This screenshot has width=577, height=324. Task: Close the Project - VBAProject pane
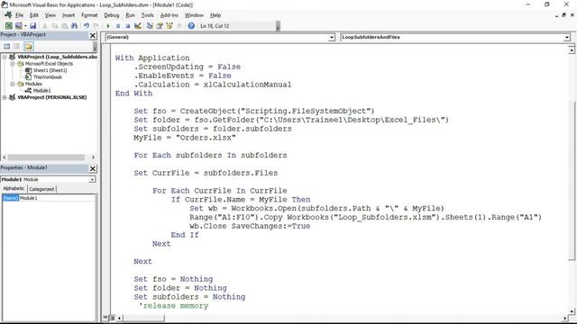93,35
